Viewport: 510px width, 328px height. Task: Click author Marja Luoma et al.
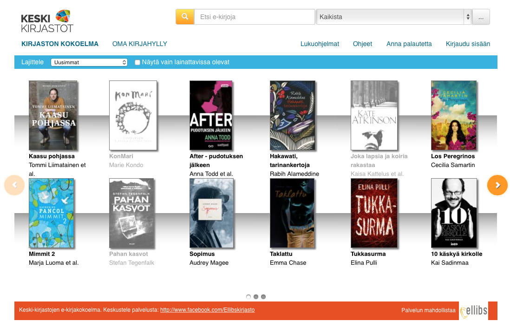click(54, 263)
